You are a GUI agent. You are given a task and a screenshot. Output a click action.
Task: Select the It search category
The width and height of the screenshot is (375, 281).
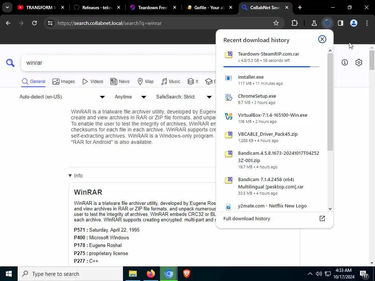[193, 82]
